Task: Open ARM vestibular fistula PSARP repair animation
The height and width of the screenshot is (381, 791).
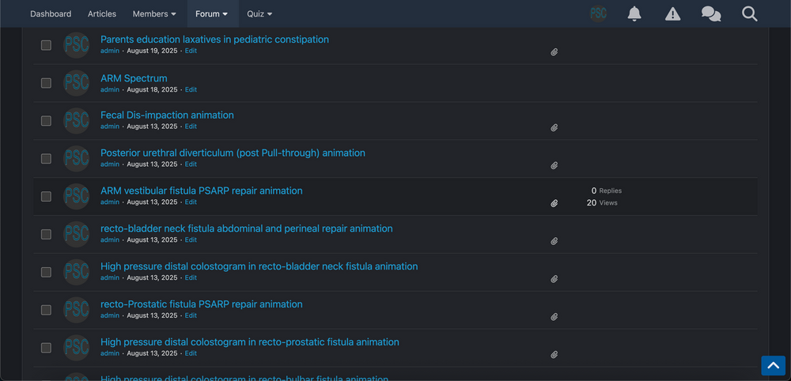Action: (x=201, y=190)
